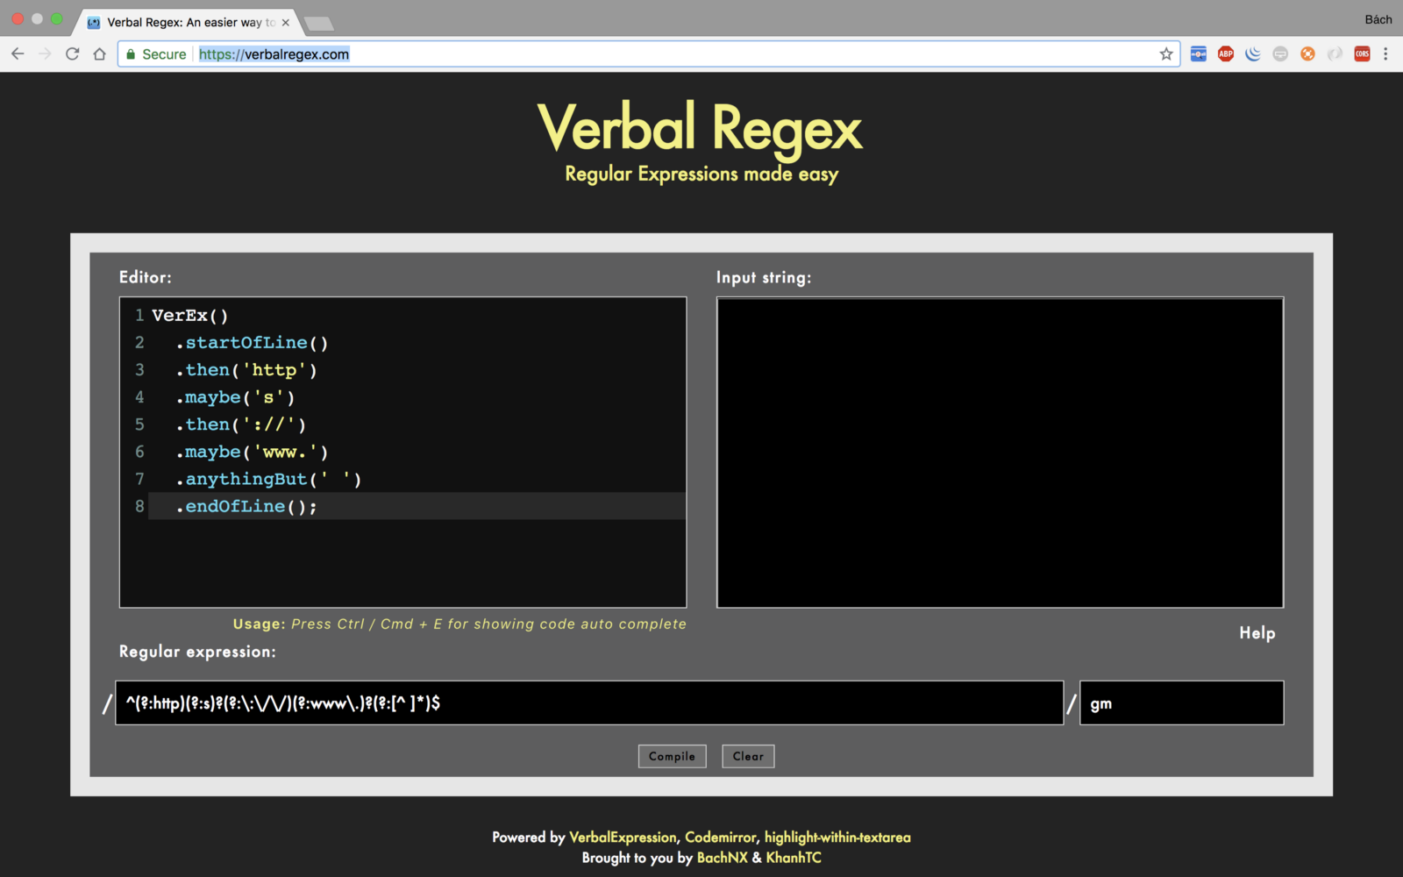Visit the highlight-within-textarea link

click(x=837, y=838)
